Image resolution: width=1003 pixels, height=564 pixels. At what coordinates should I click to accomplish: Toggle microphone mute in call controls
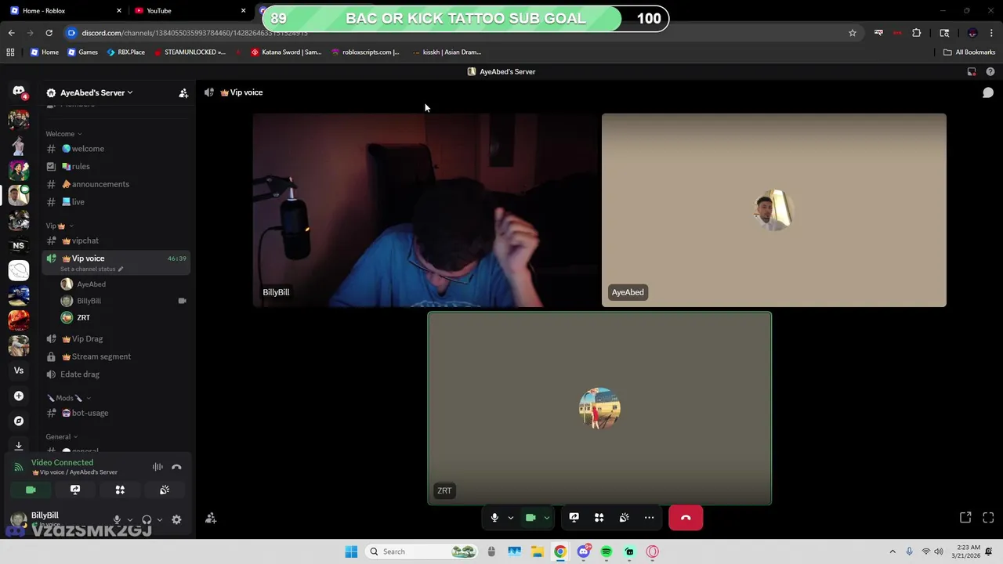494,518
